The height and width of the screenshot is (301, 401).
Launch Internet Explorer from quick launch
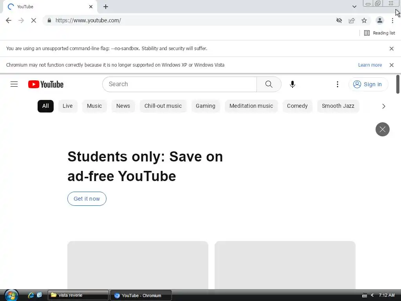(x=31, y=295)
